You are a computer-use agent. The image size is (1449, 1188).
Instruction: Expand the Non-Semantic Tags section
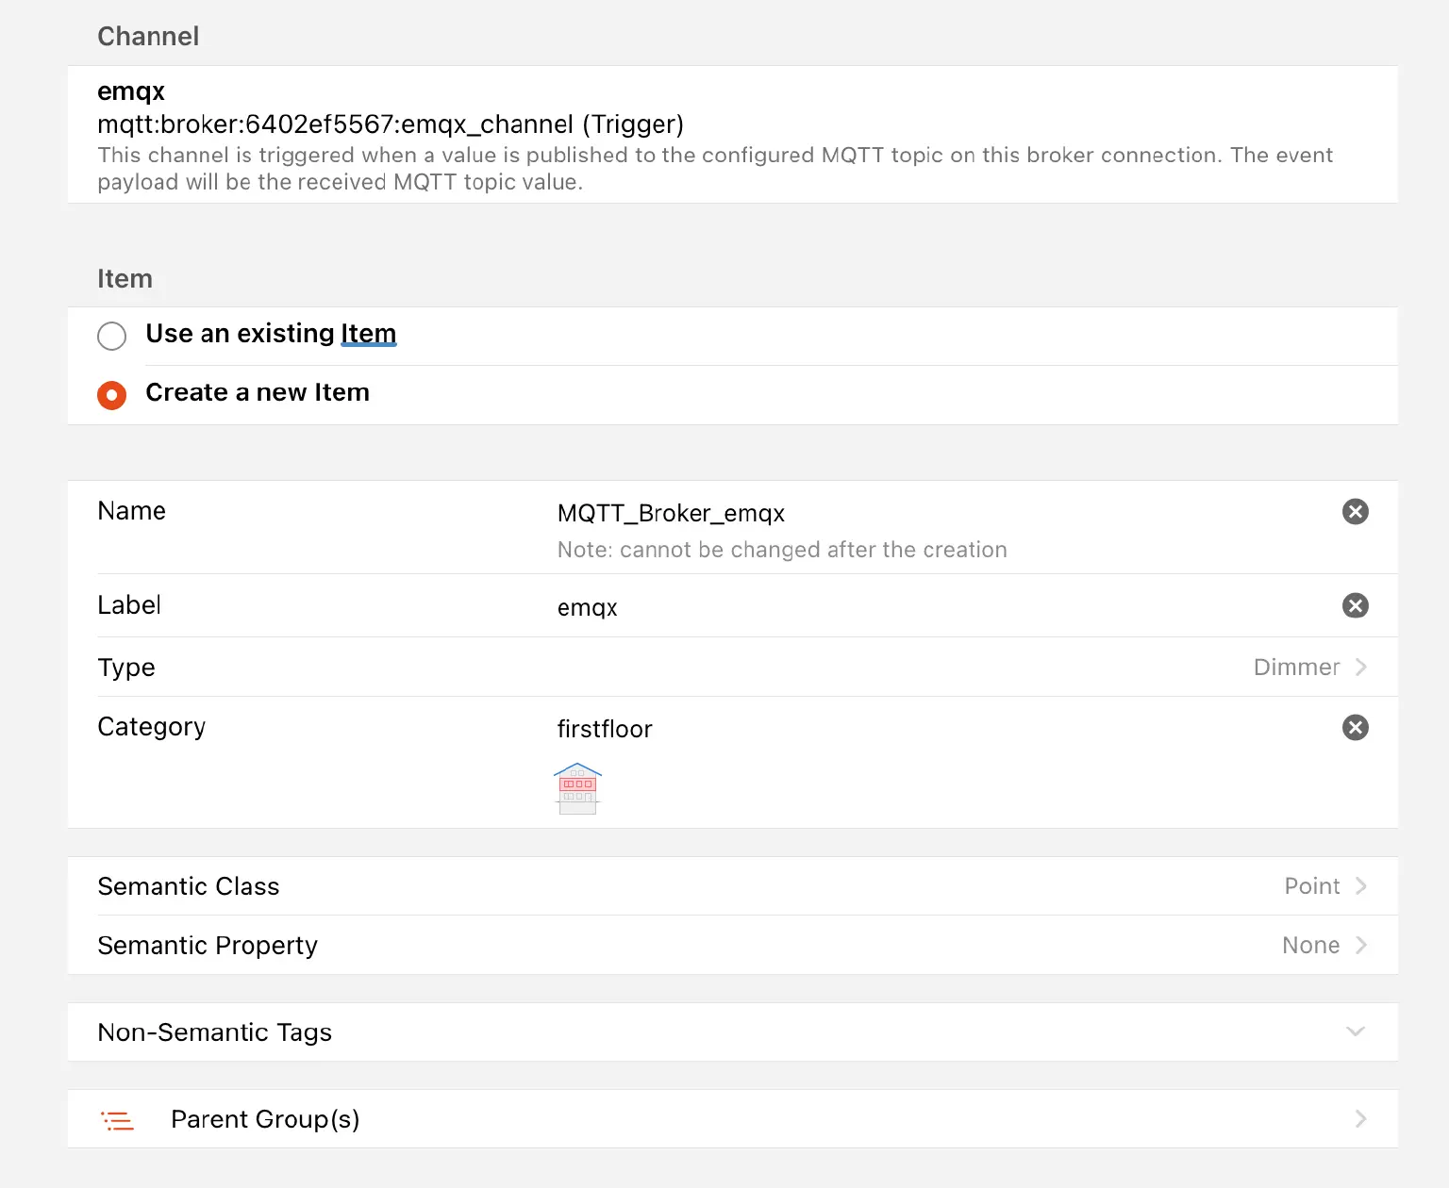click(x=1355, y=1031)
